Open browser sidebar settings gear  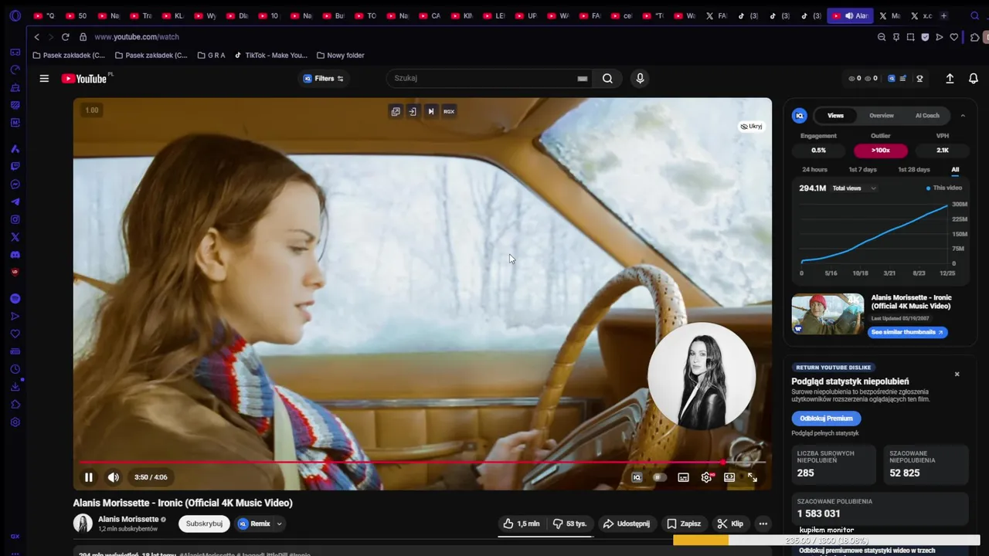(x=15, y=422)
